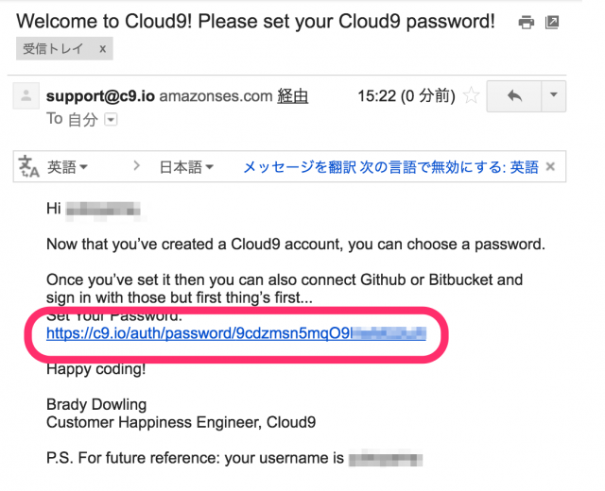Open the c9.io set password link
Image resolution: width=605 pixels, height=491 pixels.
click(x=236, y=333)
